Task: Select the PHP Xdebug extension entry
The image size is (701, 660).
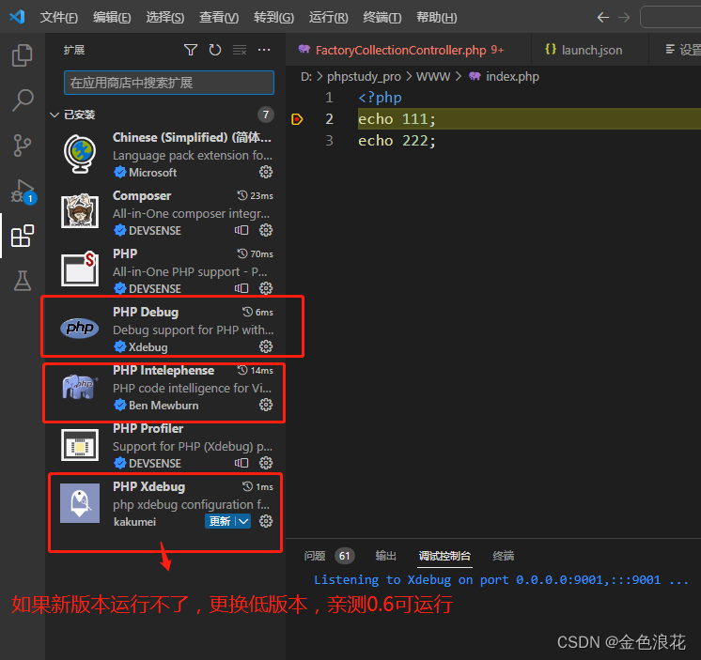Action: (165, 504)
